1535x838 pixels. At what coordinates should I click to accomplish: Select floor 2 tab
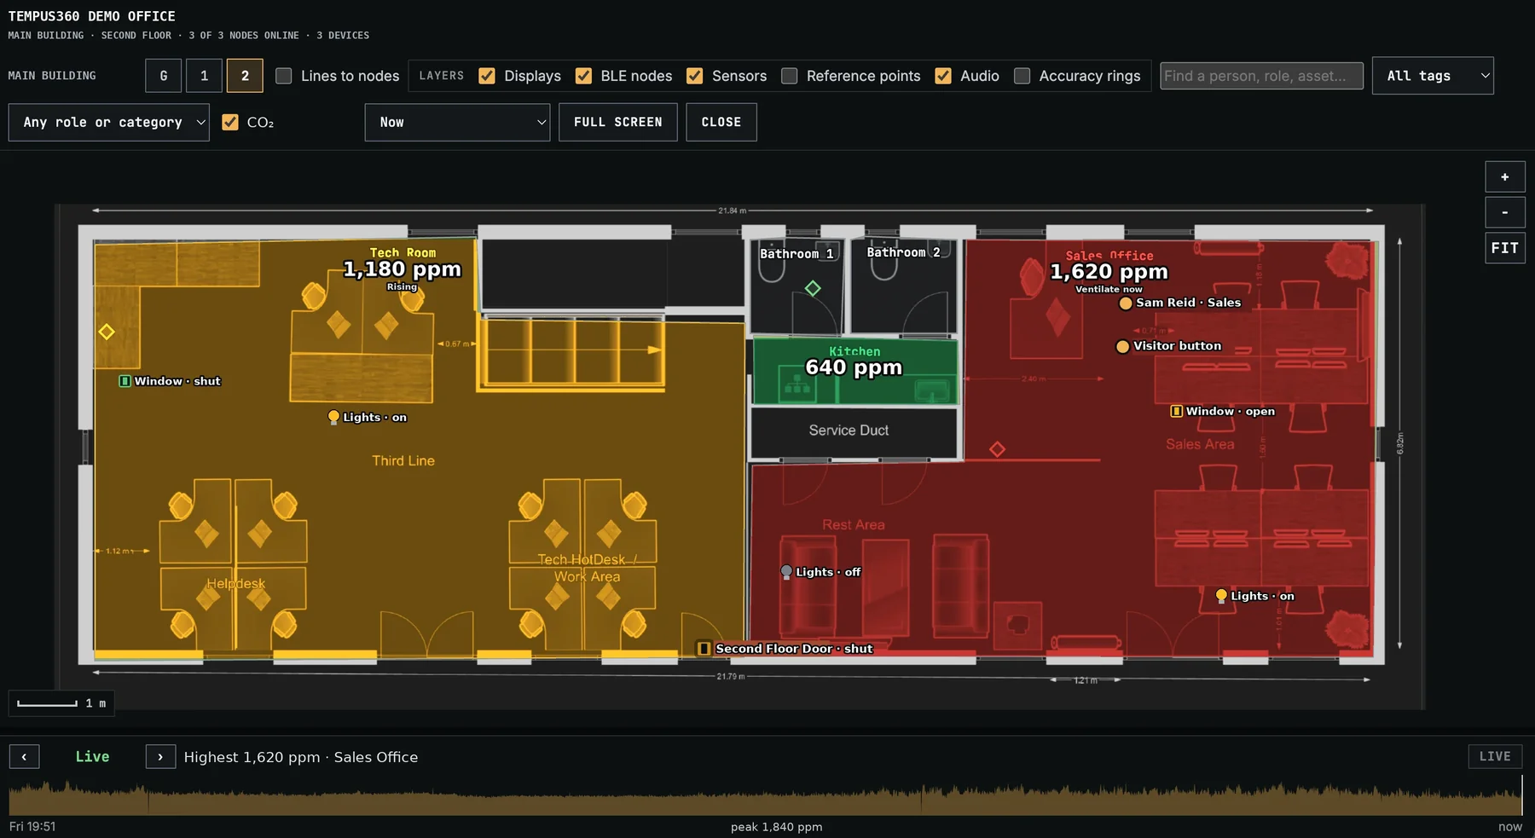[245, 76]
